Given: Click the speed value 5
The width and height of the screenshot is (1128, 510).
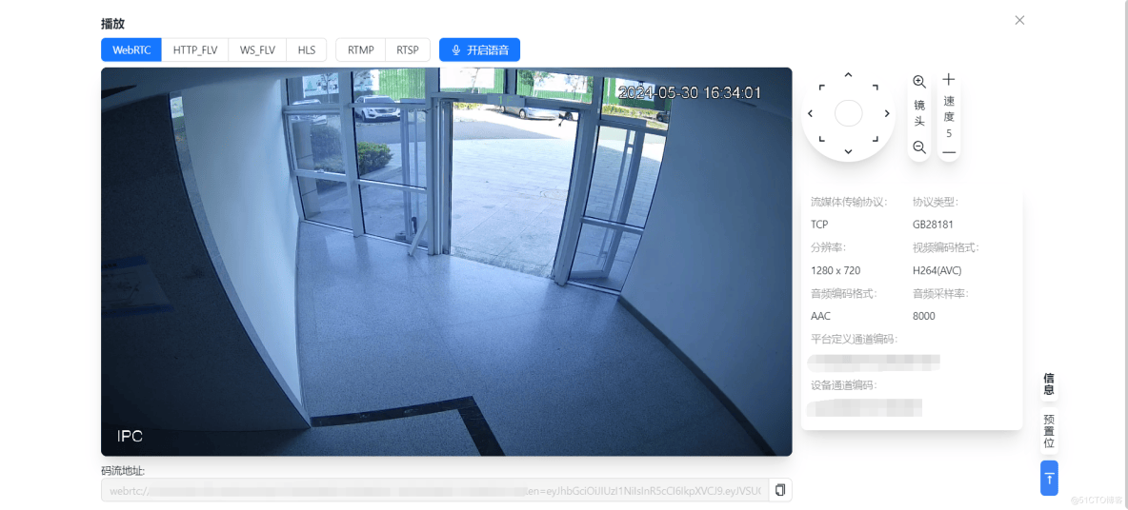Looking at the screenshot, I should tap(949, 133).
